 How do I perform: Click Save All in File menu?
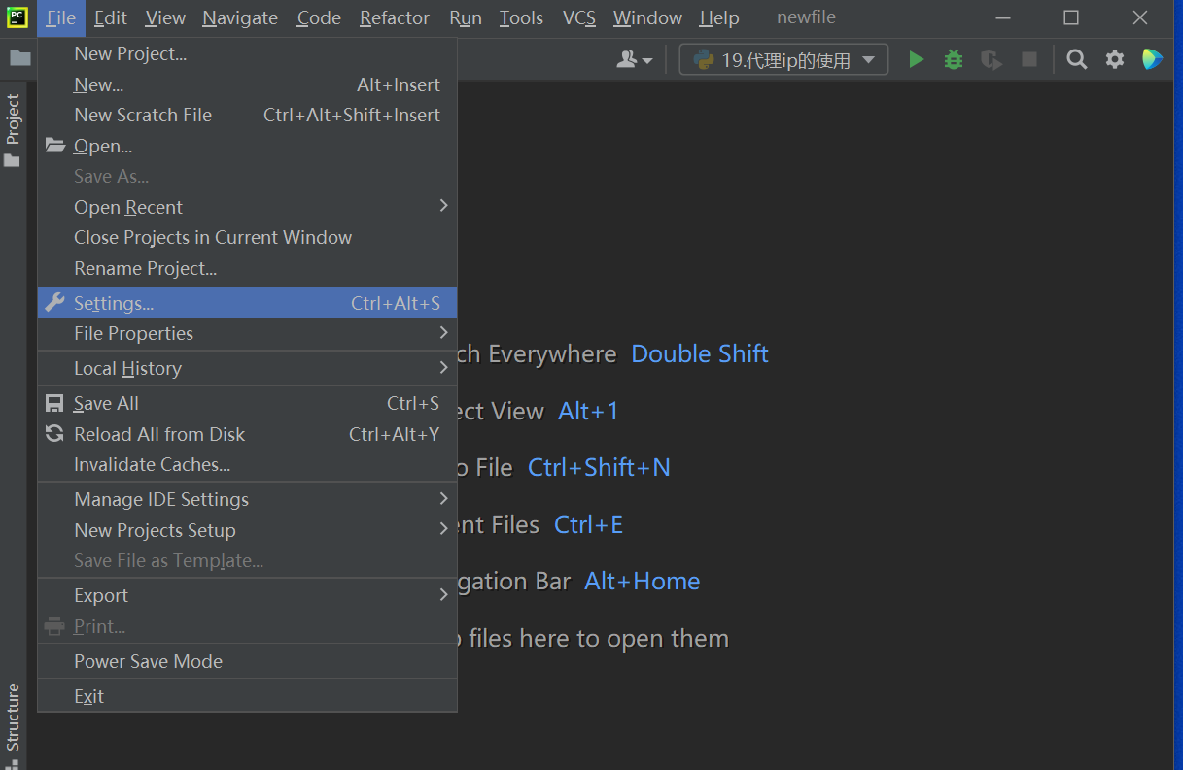[106, 403]
